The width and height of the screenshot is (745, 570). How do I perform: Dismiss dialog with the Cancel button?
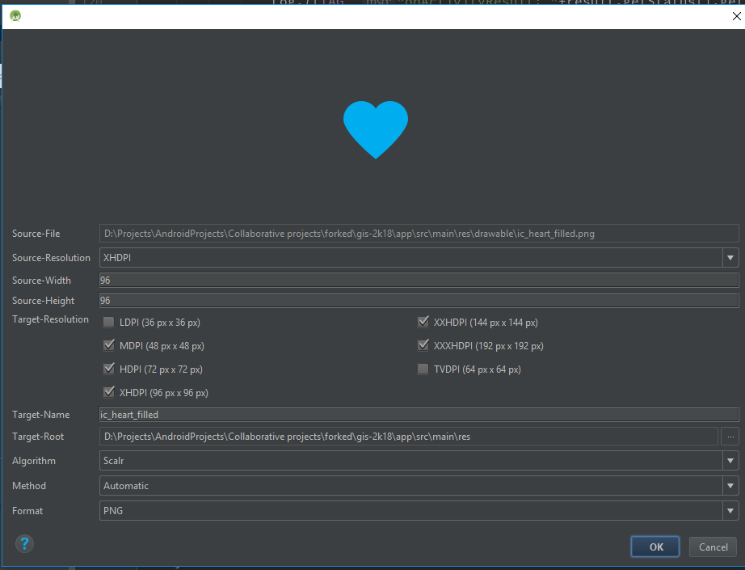713,547
